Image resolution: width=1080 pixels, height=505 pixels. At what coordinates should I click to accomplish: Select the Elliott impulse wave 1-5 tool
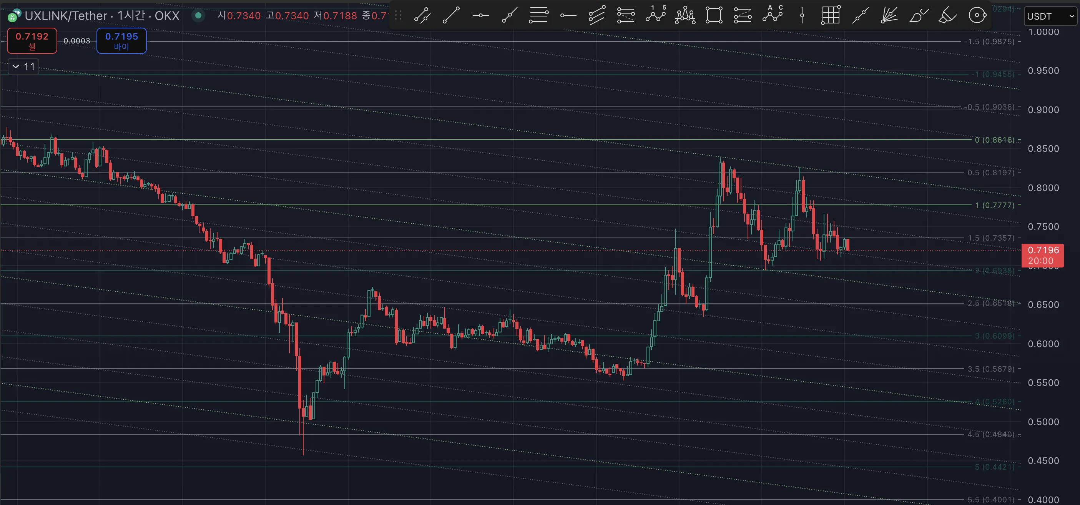[x=656, y=15]
